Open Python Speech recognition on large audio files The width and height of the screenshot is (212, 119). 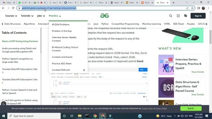click(18, 60)
